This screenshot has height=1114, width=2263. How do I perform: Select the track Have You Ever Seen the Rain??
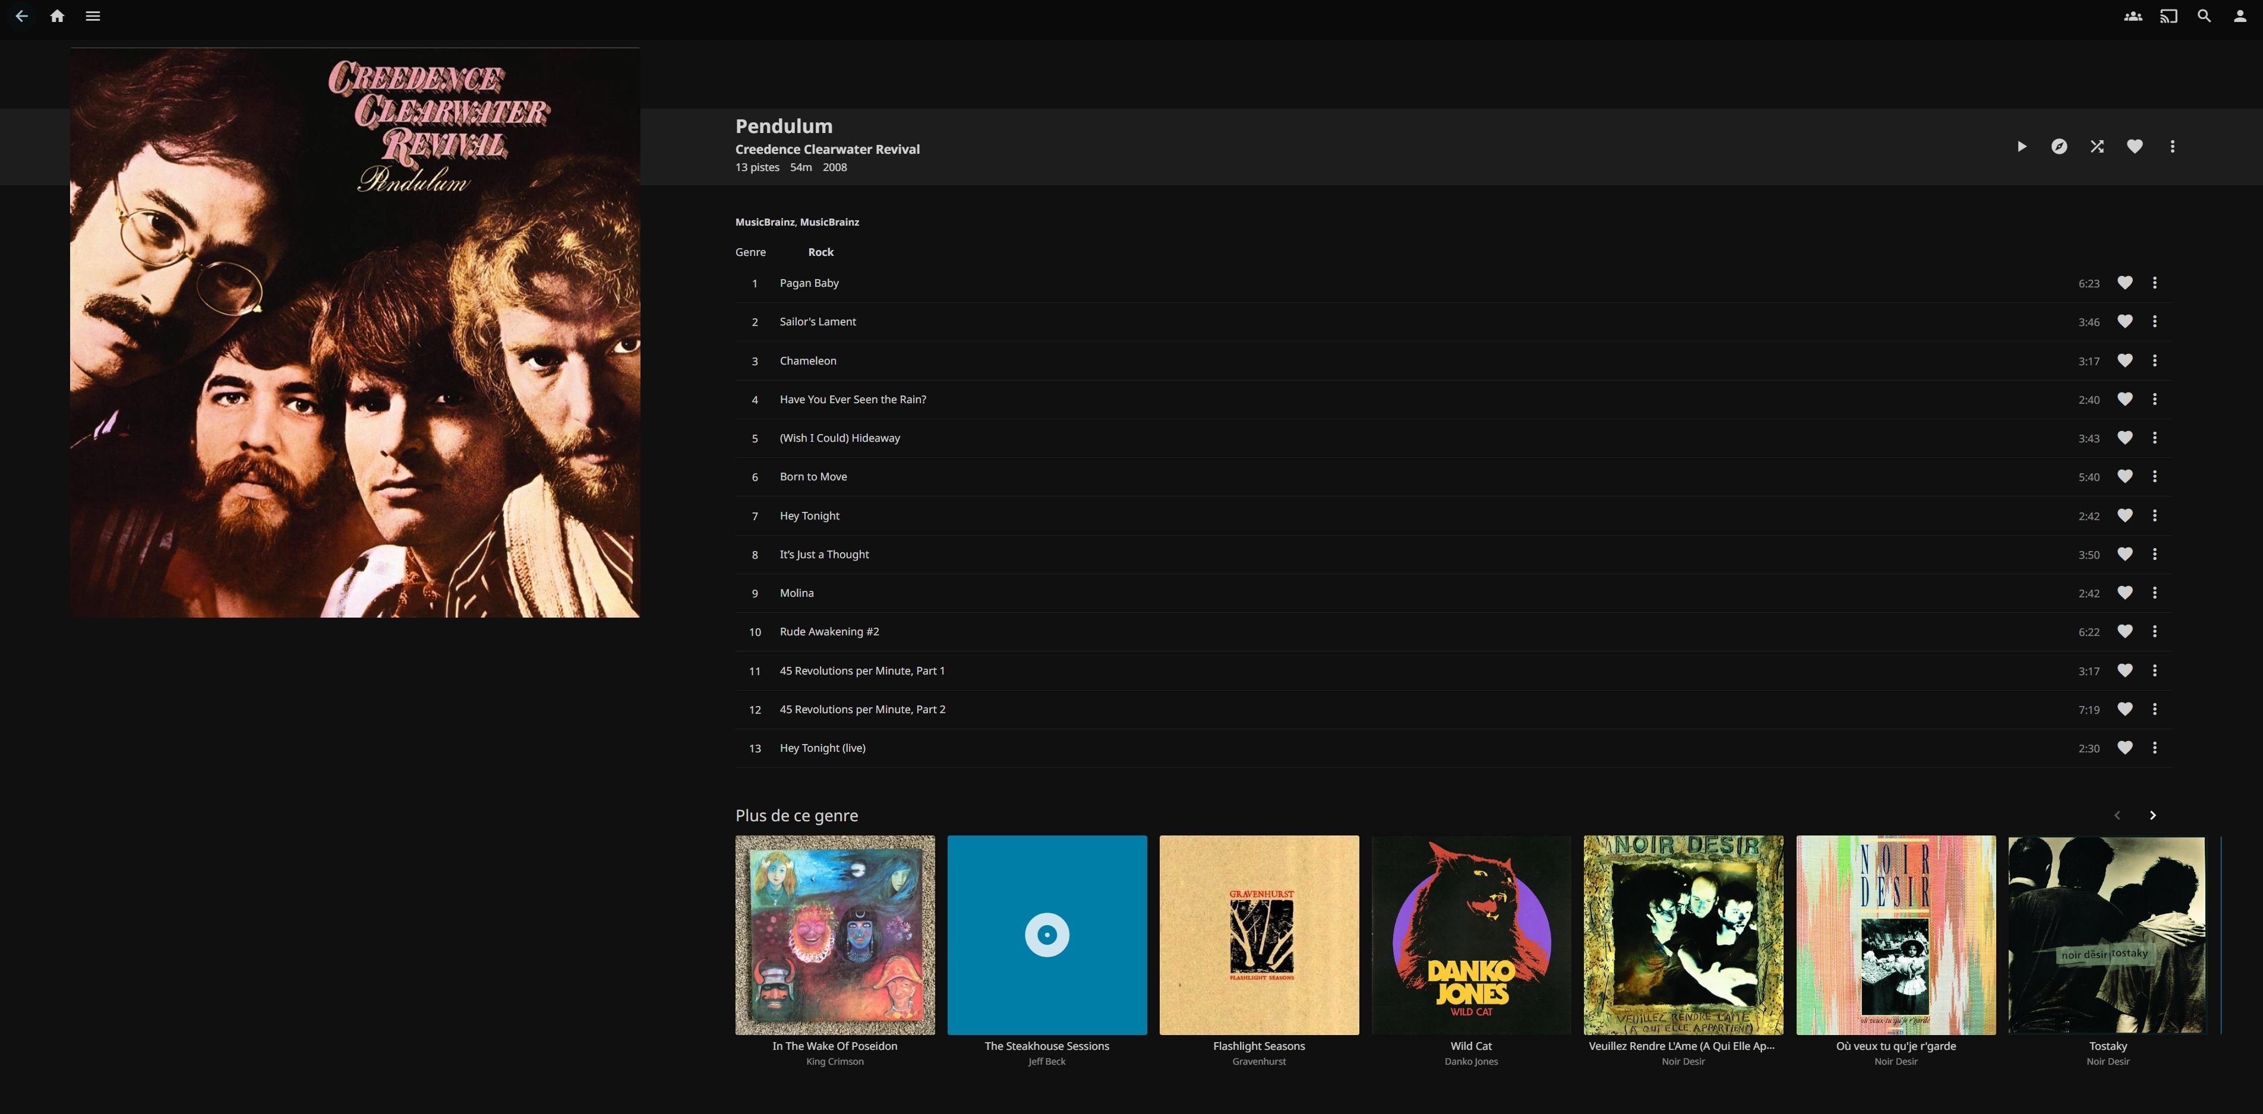click(x=1453, y=400)
